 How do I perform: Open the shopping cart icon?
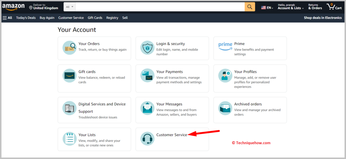tap(330, 7)
